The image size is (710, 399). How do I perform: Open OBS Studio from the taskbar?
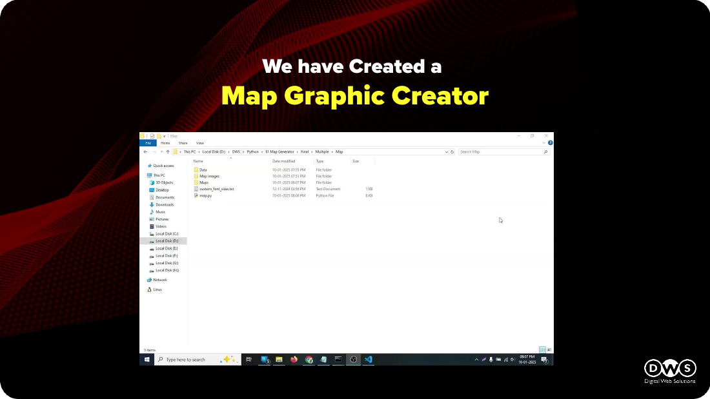(354, 360)
